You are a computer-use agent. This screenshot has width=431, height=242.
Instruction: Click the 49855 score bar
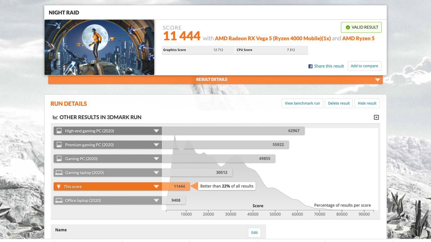click(x=218, y=159)
